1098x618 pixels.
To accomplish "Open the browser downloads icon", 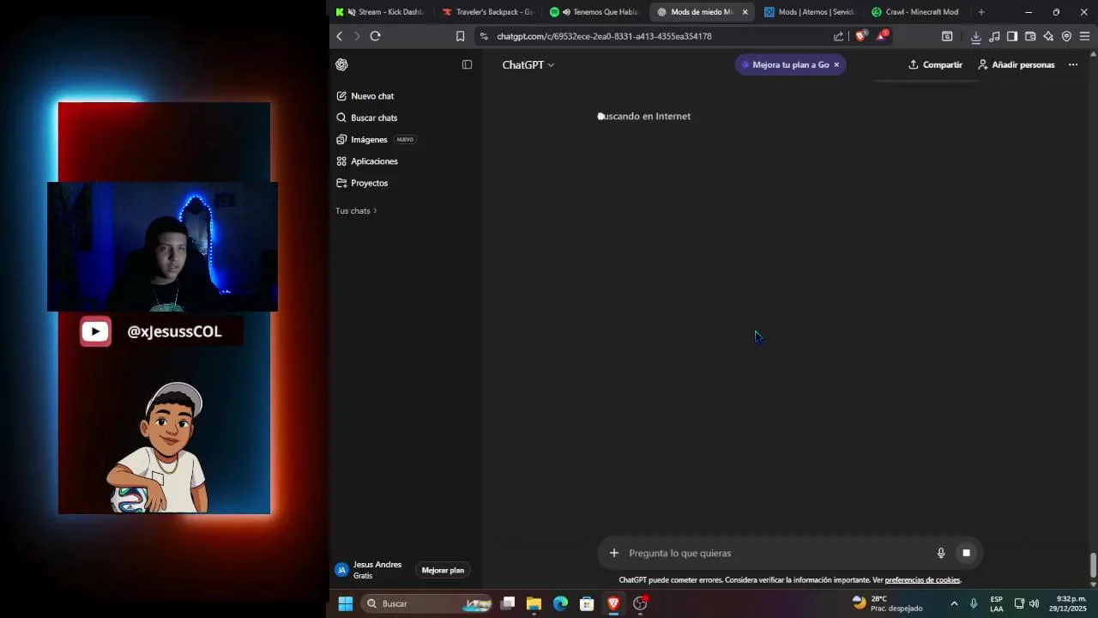I will pos(975,36).
